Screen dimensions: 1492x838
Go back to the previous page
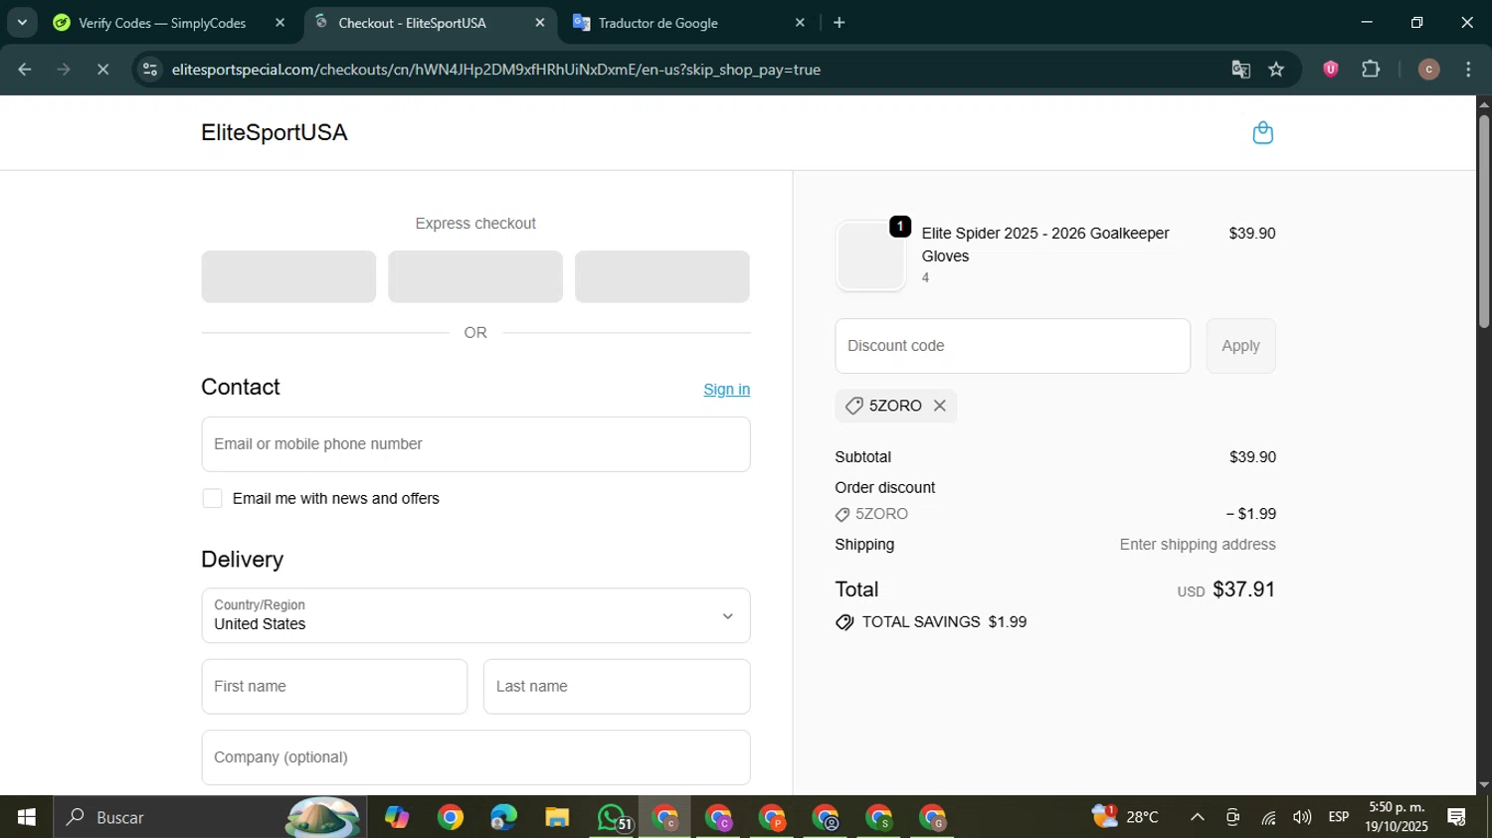25,70
